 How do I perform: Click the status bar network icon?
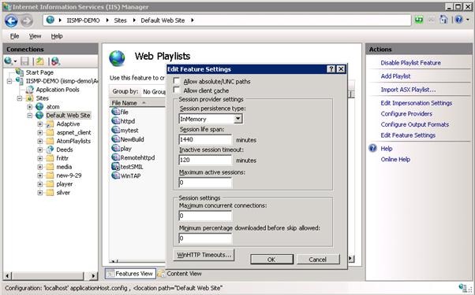pyautogui.click(x=462, y=288)
